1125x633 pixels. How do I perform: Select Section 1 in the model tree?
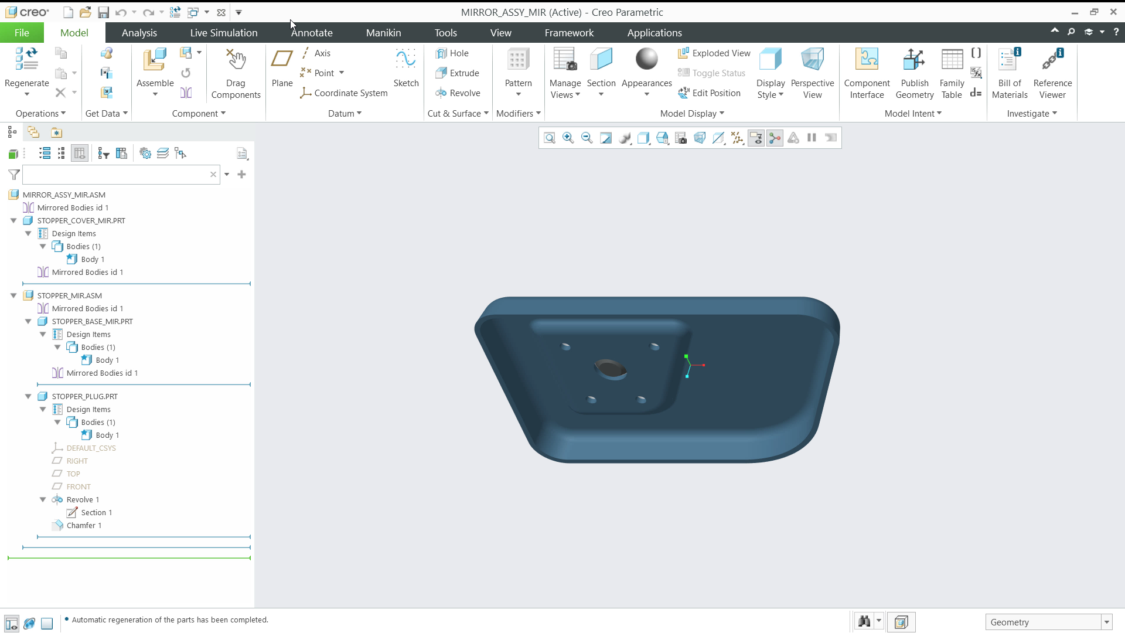click(x=96, y=513)
